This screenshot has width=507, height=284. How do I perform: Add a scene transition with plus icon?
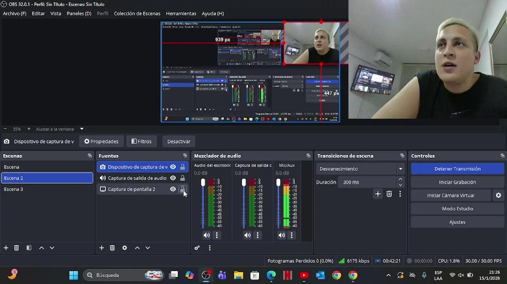pyautogui.click(x=378, y=194)
